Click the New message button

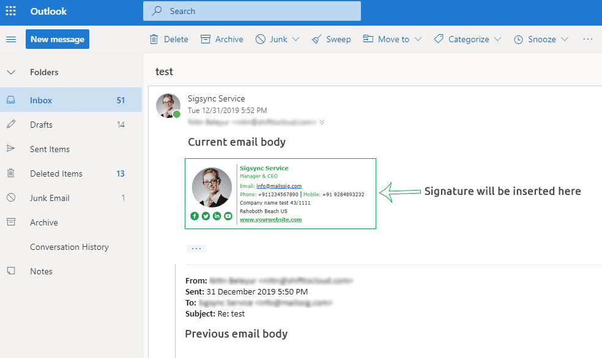pos(58,39)
